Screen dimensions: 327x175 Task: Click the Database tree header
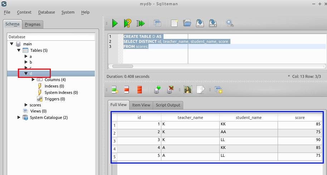point(51,37)
